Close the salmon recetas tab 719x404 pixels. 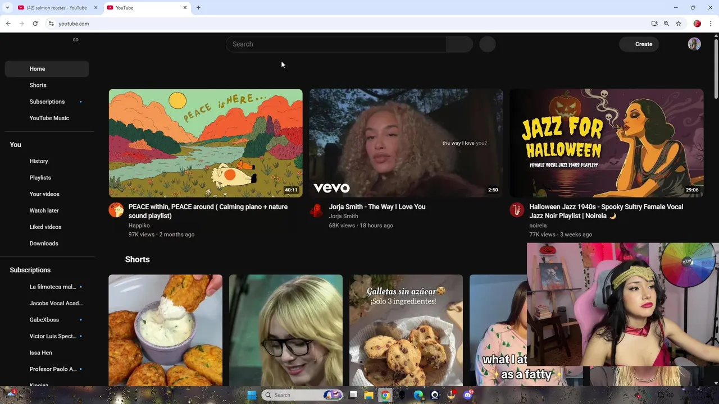(x=95, y=7)
